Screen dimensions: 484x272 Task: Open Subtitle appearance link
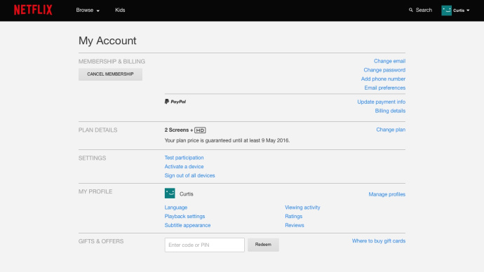[187, 226]
